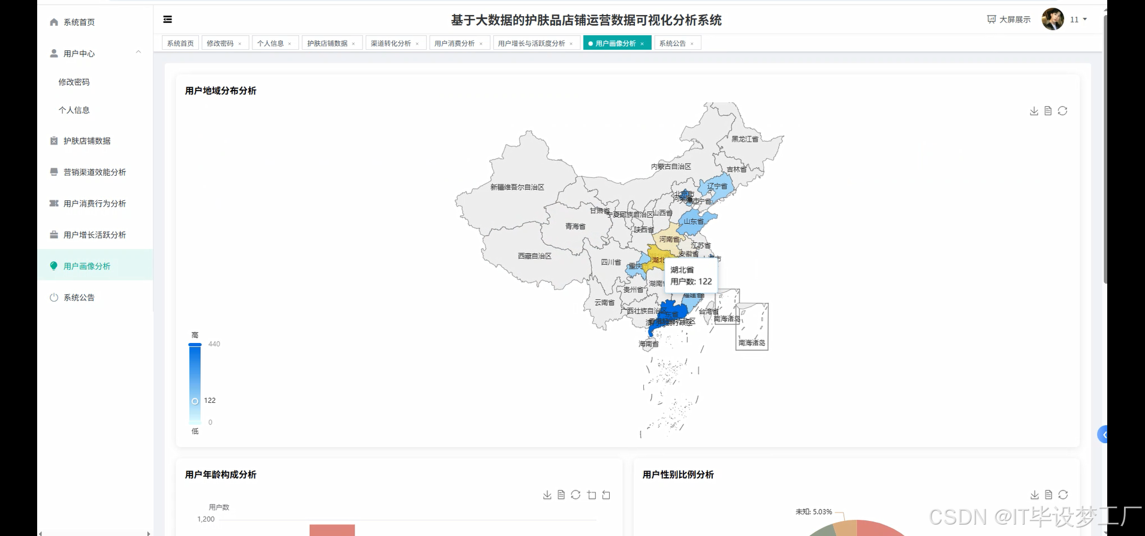Open 用户增长活跃分析 sidebar menu

click(x=95, y=234)
